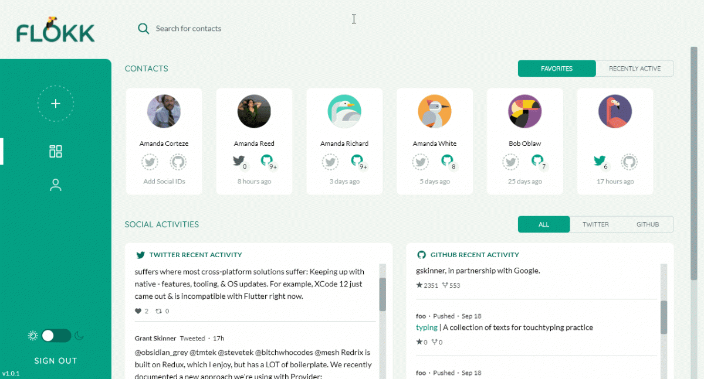Click Grant Skinner tweet author name
Screen dimensions: 704x379
click(155, 339)
